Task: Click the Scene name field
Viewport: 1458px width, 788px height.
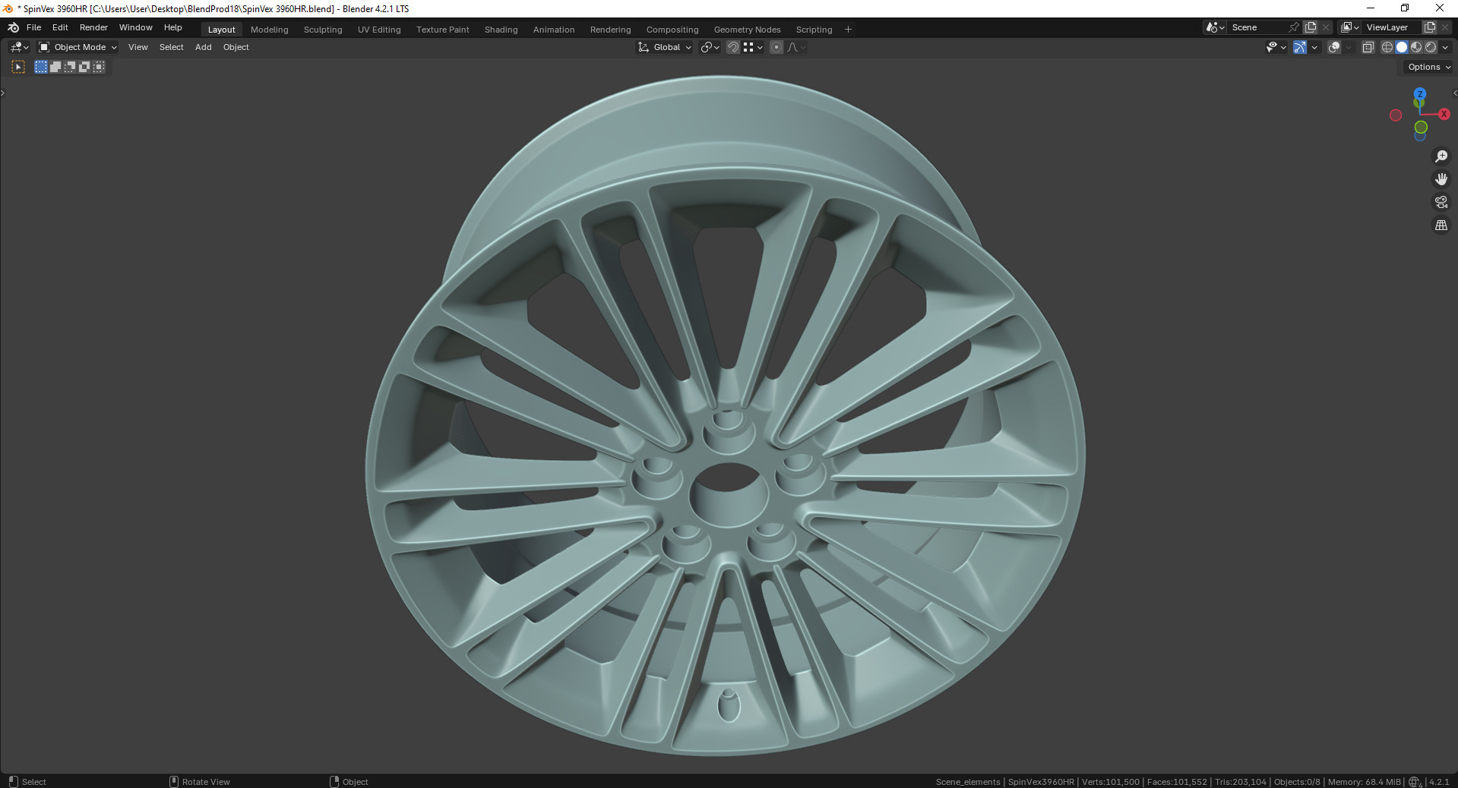Action: pyautogui.click(x=1257, y=27)
